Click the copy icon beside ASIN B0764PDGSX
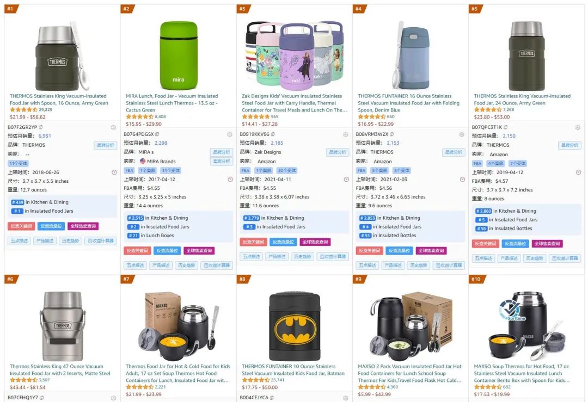This screenshot has height=402, width=588. (157, 134)
